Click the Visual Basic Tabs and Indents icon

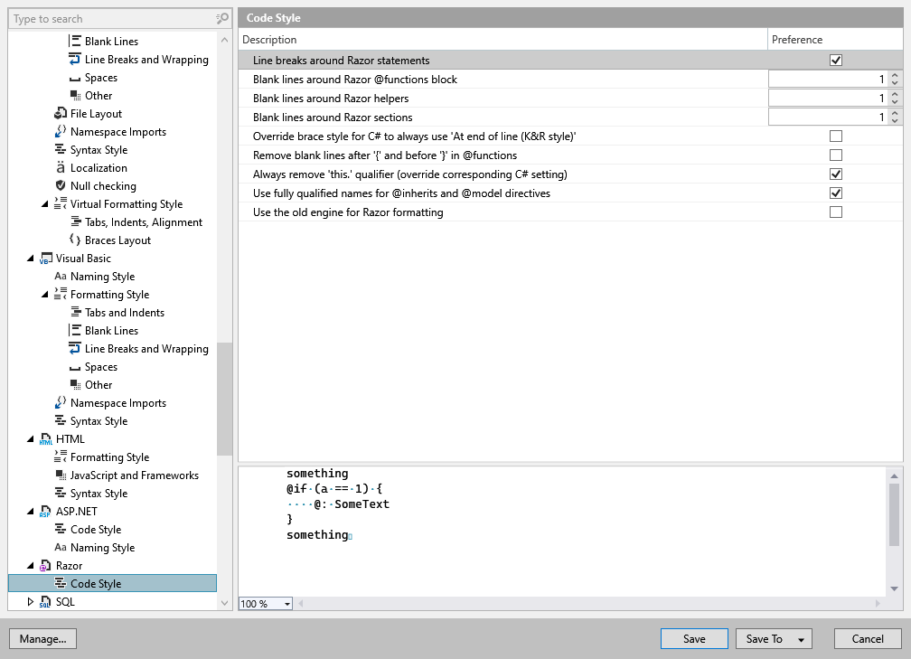click(75, 312)
